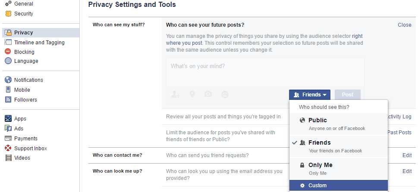Open the Friends audience selector dropdown
Image resolution: width=418 pixels, height=192 pixels.
pos(310,95)
